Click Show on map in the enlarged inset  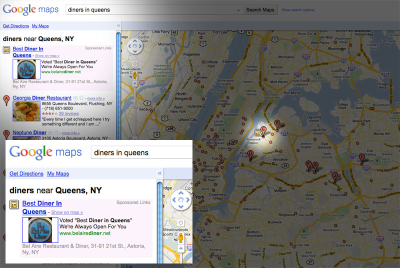[67, 212]
